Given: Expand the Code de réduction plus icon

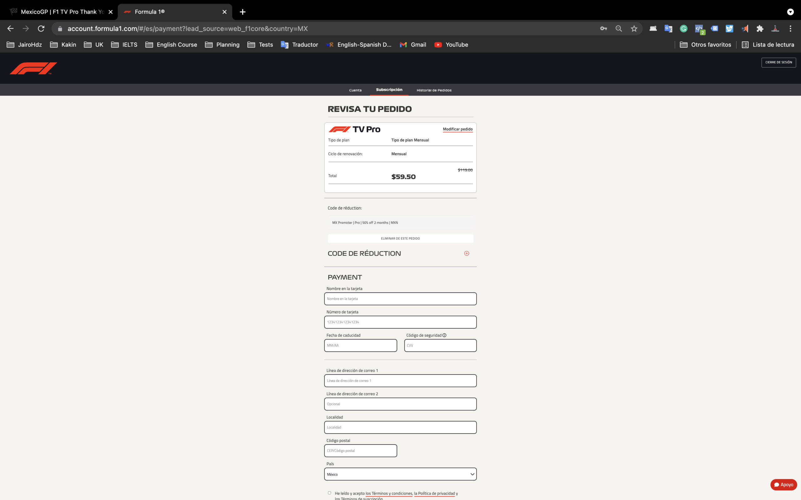Looking at the screenshot, I should [x=467, y=253].
